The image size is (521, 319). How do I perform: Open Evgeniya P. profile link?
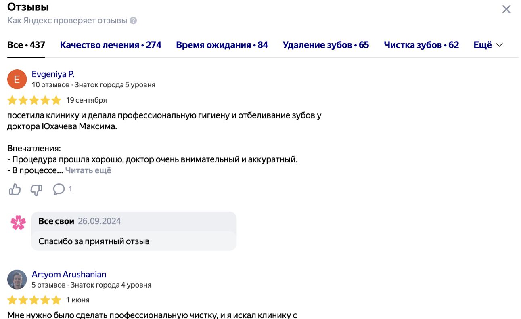coord(53,74)
